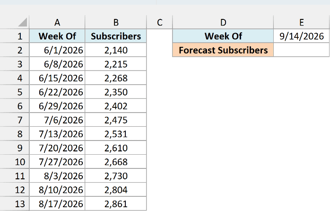Select column B header
This screenshot has height=211, width=330.
pyautogui.click(x=116, y=22)
